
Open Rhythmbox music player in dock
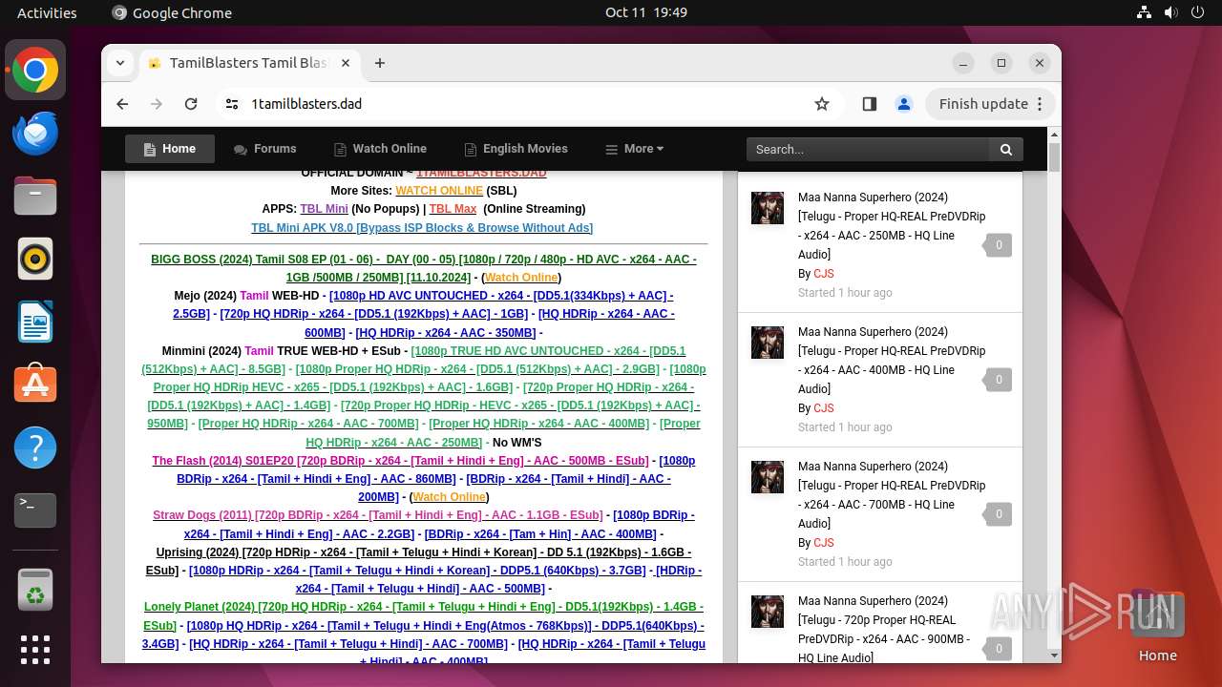pos(35,259)
